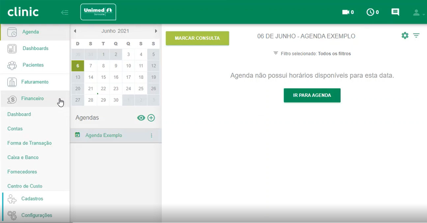Open Caixa e Banco submenu link

(23, 157)
